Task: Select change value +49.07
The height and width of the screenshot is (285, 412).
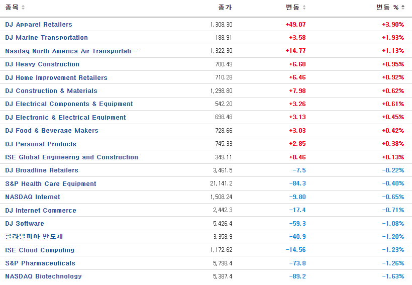Action: [295, 25]
